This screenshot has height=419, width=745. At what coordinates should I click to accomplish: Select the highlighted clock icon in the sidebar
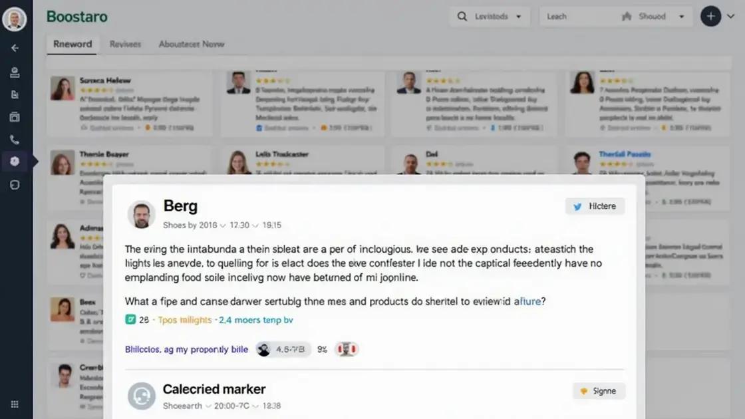pos(15,161)
